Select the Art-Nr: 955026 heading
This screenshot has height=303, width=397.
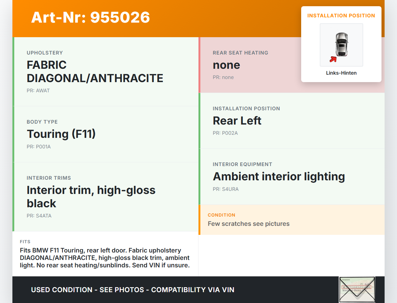click(91, 17)
